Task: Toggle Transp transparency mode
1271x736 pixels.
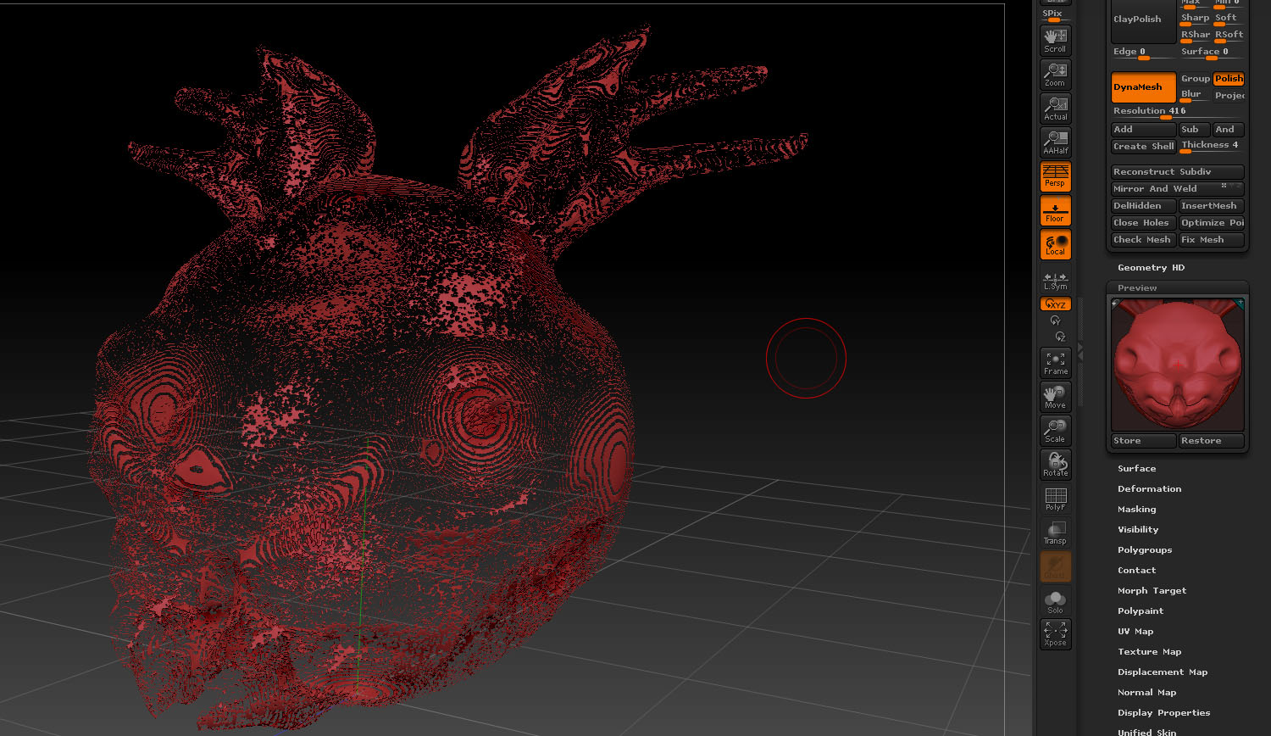Action: coord(1056,532)
